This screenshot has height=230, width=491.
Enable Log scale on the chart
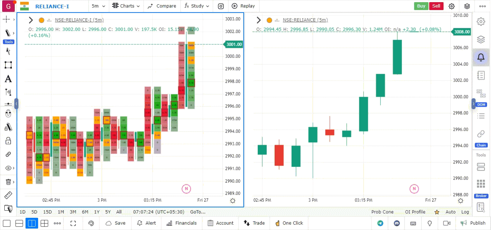(x=465, y=212)
